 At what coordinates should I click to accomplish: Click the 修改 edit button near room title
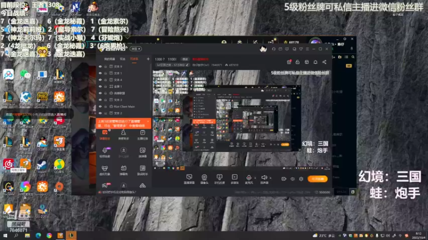[185, 59]
